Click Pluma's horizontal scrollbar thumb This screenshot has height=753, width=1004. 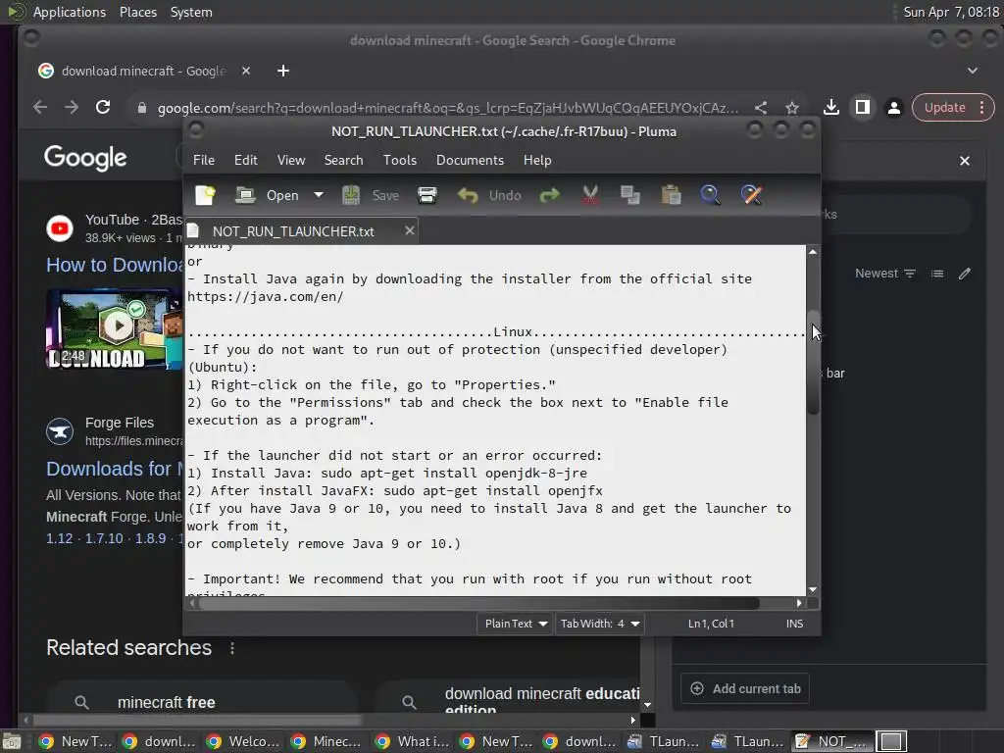[x=478, y=603]
